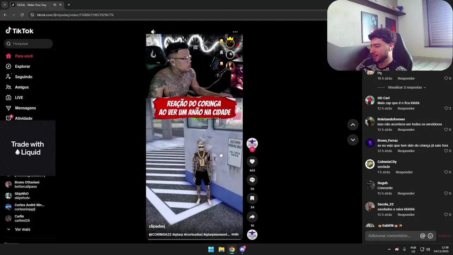Open a new browser tab

69,5
